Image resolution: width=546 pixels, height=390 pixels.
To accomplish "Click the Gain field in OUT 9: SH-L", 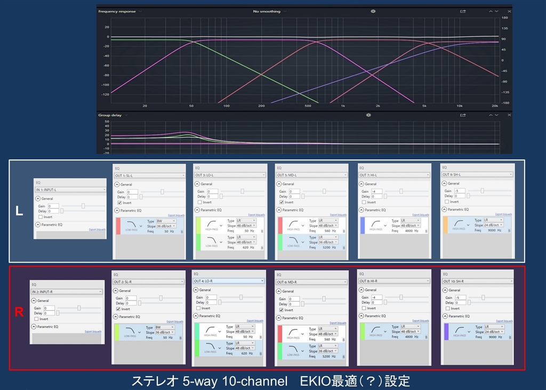I will (x=459, y=191).
